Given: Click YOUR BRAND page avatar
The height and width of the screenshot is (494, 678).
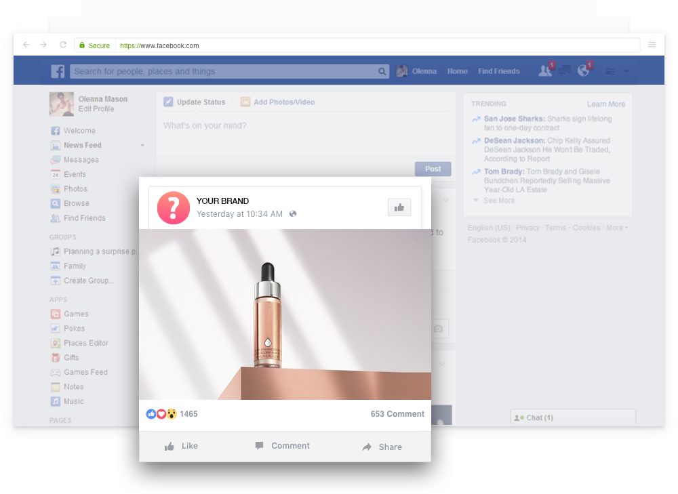Looking at the screenshot, I should (x=174, y=208).
